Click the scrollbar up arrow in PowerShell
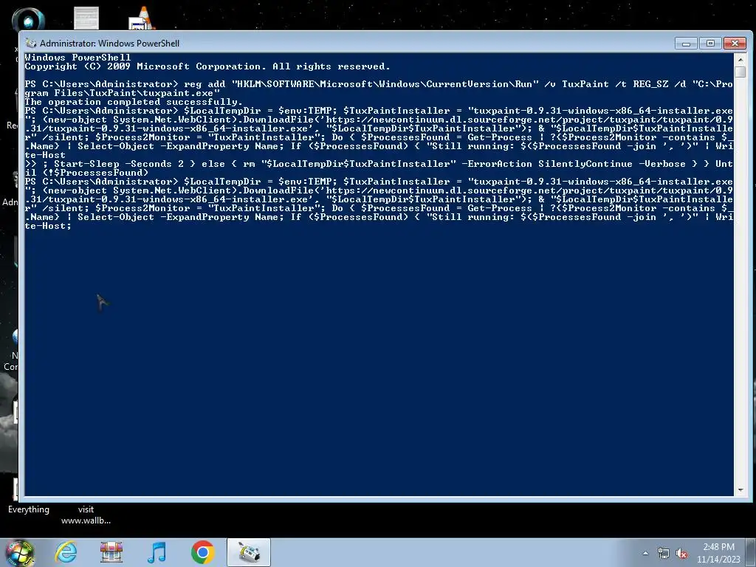This screenshot has width=756, height=567. click(x=740, y=59)
